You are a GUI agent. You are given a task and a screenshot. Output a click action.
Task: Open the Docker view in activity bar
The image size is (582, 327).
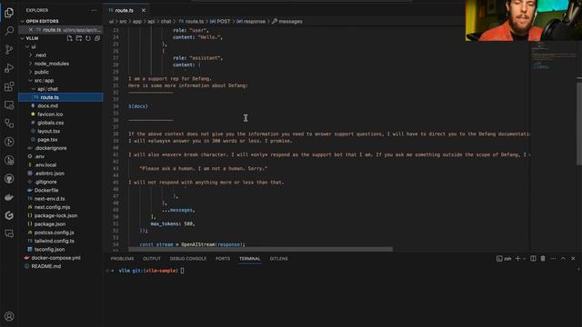9,197
